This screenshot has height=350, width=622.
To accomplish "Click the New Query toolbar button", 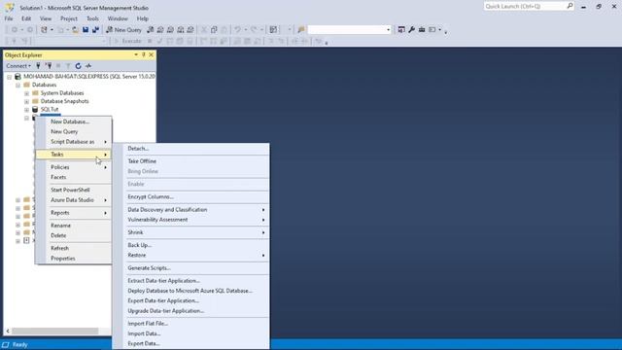I will coord(123,30).
